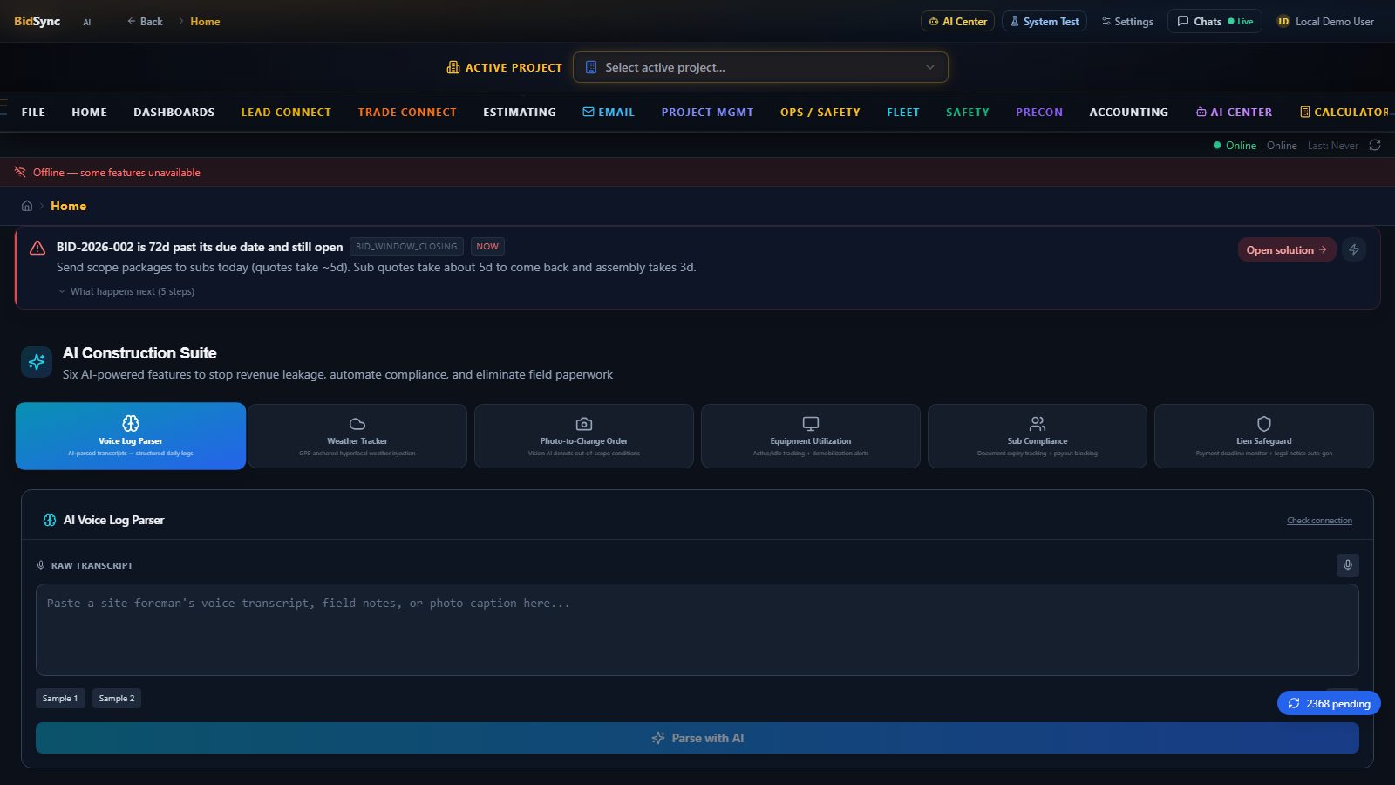Click the Parse with AI button
This screenshot has height=785, width=1395.
click(x=697, y=738)
